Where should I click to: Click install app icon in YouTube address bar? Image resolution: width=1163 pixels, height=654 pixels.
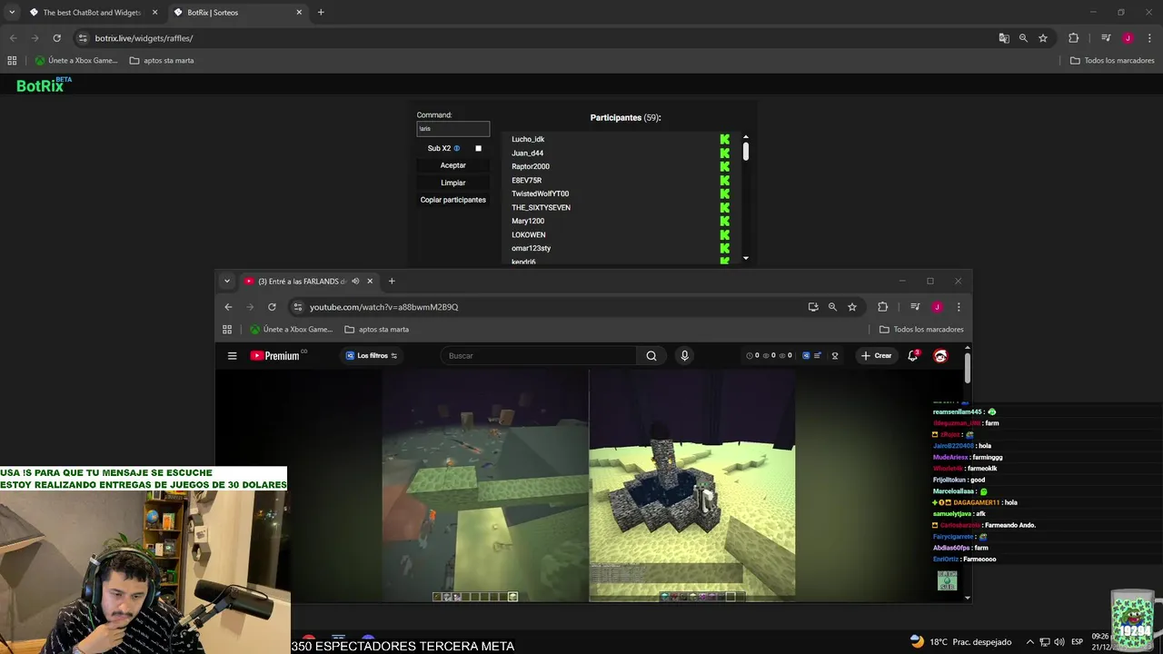tap(813, 307)
